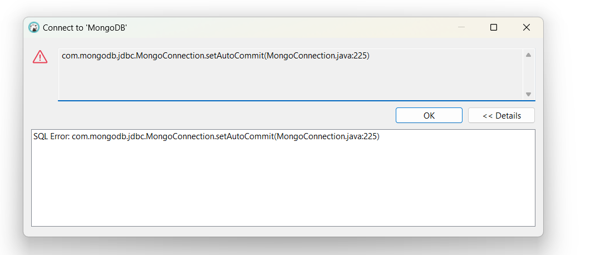Click 'setAutoCommit' in the top error message
The height and width of the screenshot is (255, 600).
pyautogui.click(x=235, y=56)
